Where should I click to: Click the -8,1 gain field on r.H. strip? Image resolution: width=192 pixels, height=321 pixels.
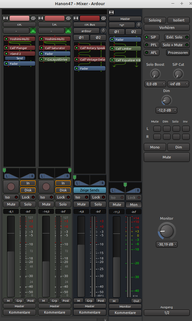tap(11, 211)
